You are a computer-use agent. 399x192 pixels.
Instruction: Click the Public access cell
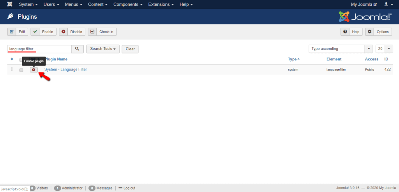click(369, 69)
